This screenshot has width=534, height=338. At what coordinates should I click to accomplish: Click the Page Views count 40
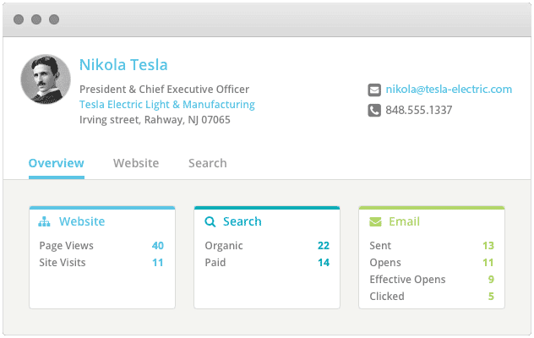coord(157,246)
